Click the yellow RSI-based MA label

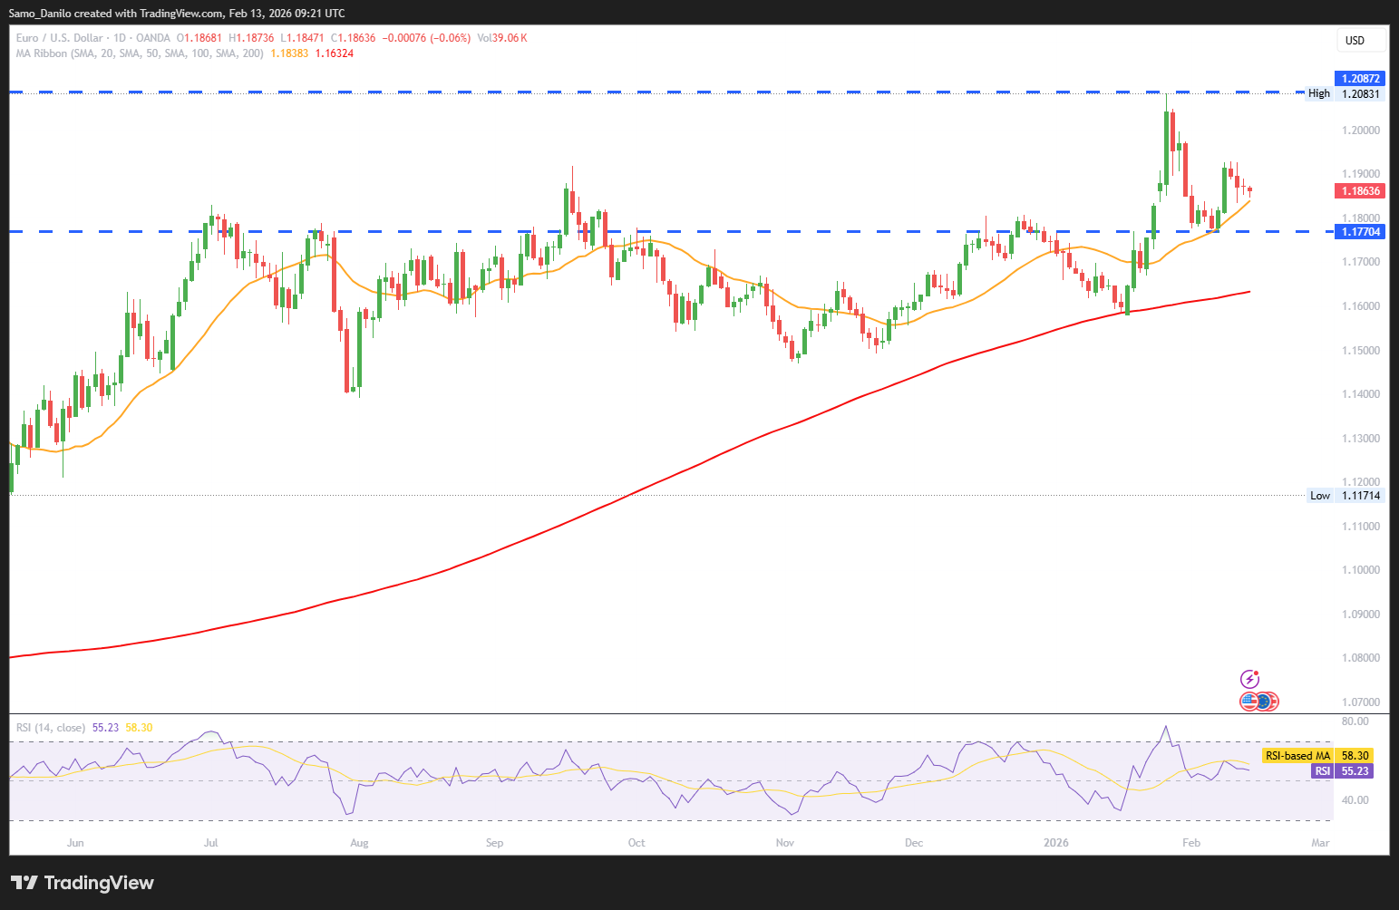1297,756
